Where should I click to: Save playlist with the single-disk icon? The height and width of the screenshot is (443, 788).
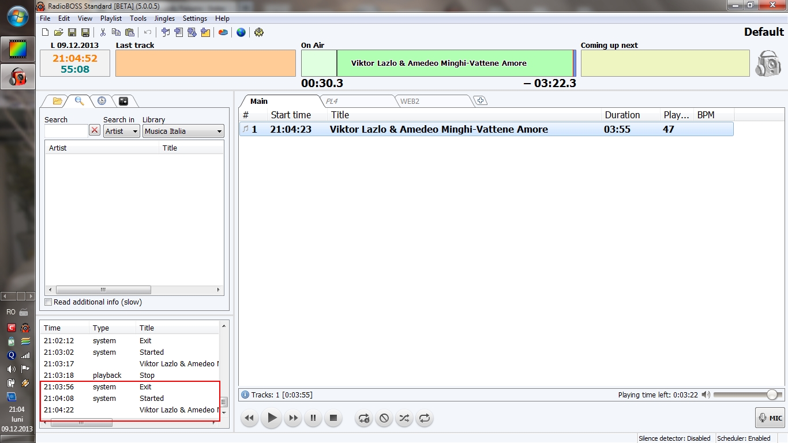(72, 32)
